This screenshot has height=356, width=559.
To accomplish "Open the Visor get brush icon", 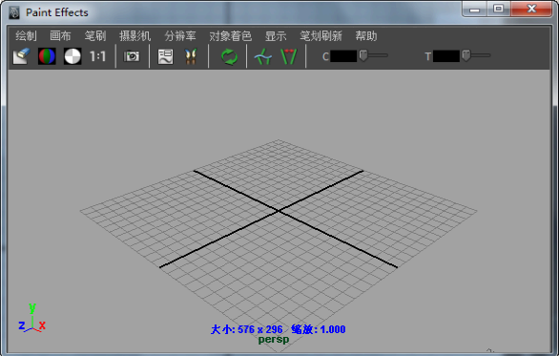I will [191, 56].
